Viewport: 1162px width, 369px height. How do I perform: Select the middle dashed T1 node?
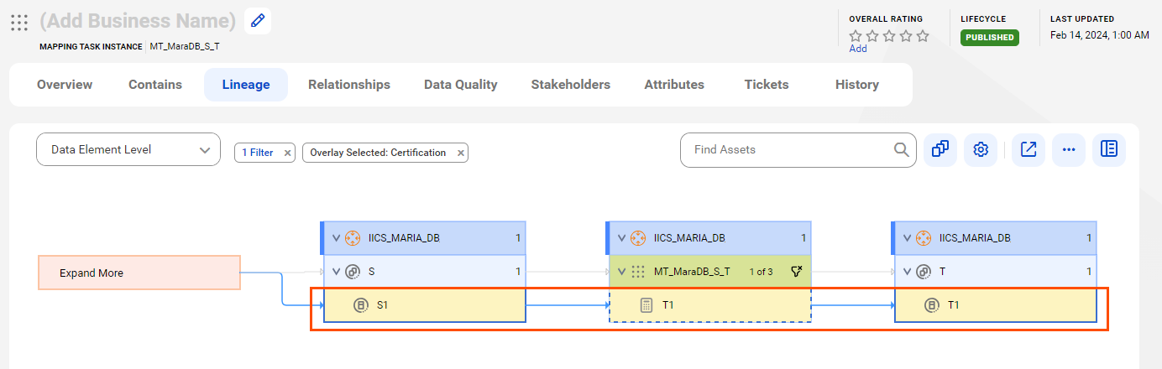[709, 305]
